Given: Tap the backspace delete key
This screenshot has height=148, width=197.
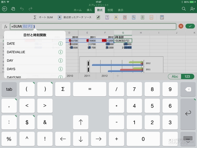Looking at the screenshot, I should point(188,89).
